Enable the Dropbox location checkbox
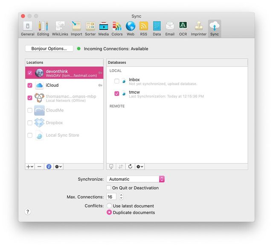Screen dimensions: 273x246 pos(30,123)
